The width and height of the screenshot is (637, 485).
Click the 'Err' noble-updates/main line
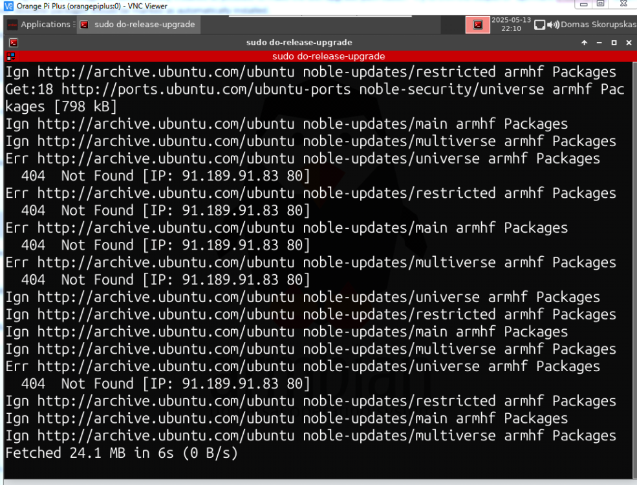click(286, 228)
